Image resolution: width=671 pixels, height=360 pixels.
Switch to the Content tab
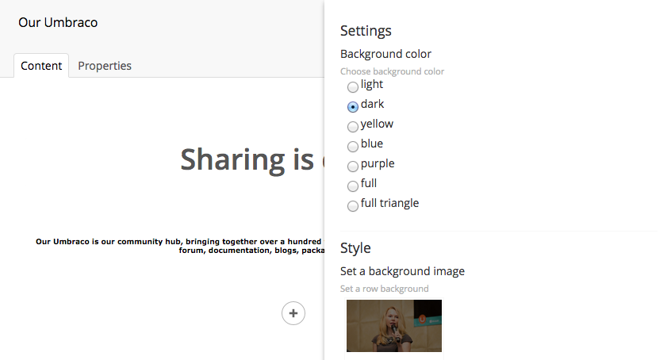pos(41,66)
